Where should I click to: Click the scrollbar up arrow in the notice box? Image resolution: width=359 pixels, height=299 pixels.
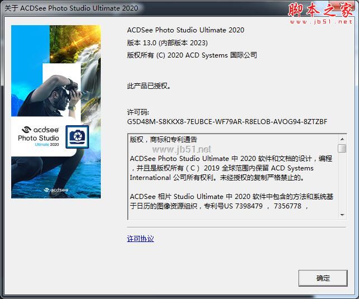tap(342, 139)
